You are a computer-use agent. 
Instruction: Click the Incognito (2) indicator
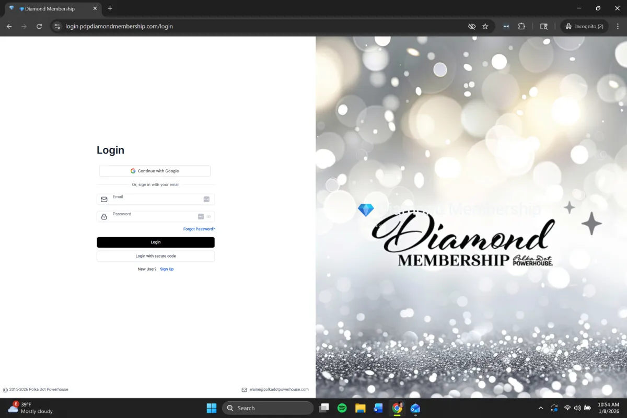(x=584, y=26)
